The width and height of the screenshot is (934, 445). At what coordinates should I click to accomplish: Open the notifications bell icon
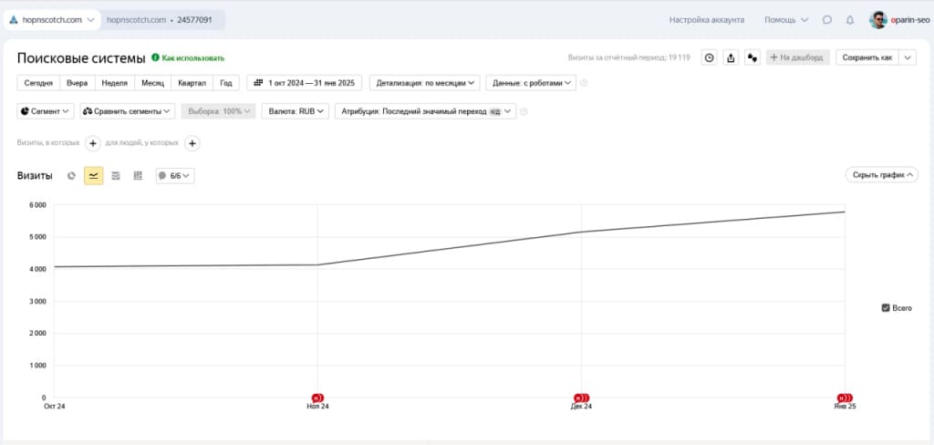click(850, 20)
